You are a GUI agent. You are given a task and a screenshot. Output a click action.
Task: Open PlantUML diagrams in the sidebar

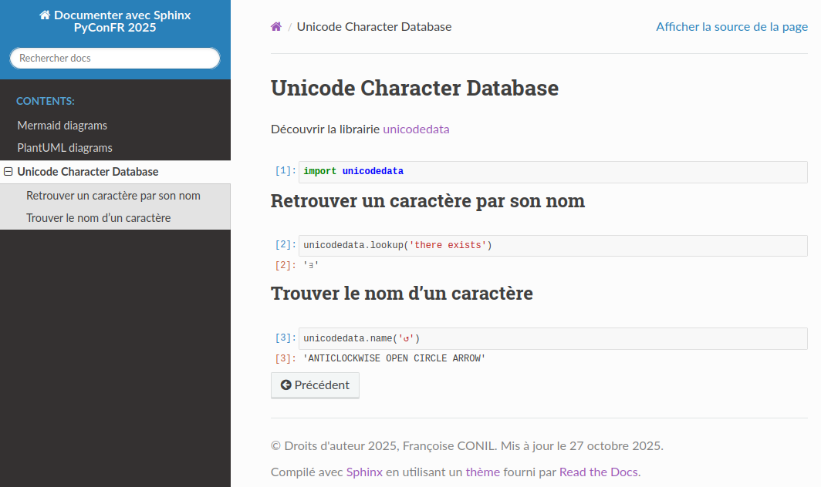click(65, 148)
